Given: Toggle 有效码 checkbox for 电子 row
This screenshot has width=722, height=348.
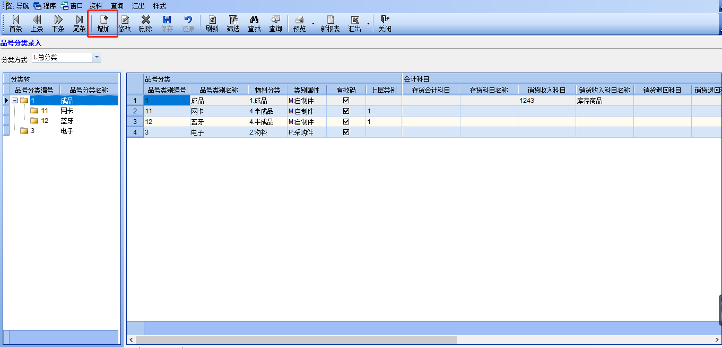Looking at the screenshot, I should tap(346, 132).
